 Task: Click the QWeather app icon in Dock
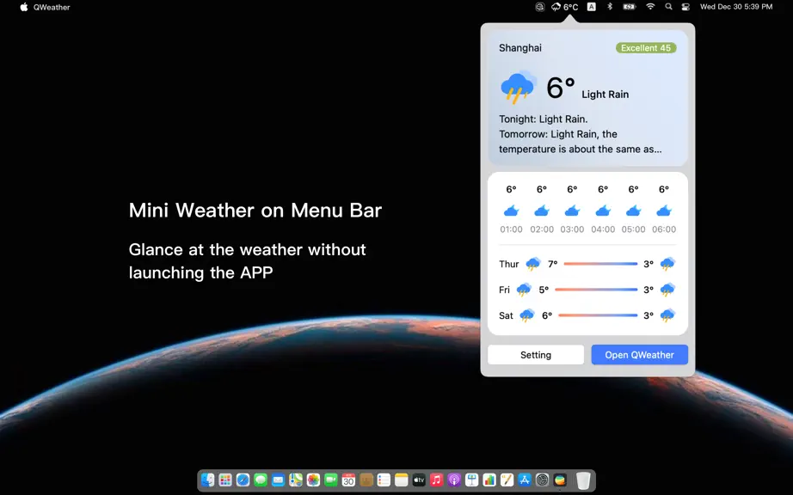point(560,480)
